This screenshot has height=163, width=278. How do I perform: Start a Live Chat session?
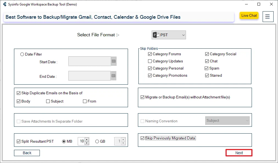(249, 16)
